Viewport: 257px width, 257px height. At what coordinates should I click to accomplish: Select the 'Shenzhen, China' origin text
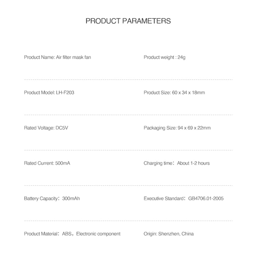point(176,234)
